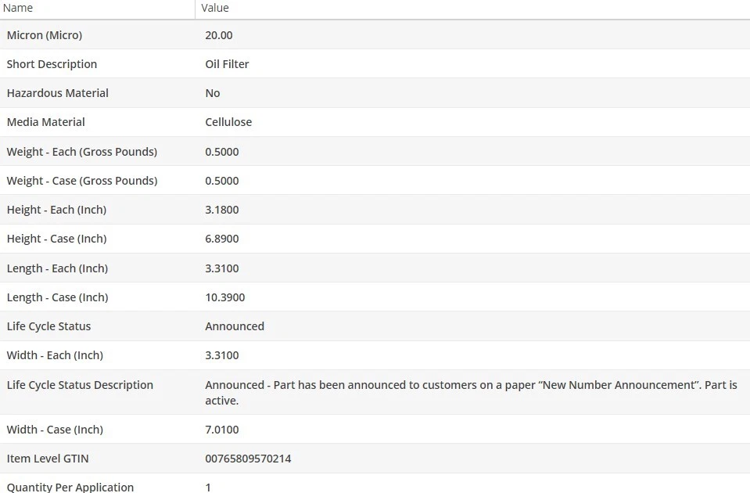Click Length - Each (Inch) label

point(57,268)
